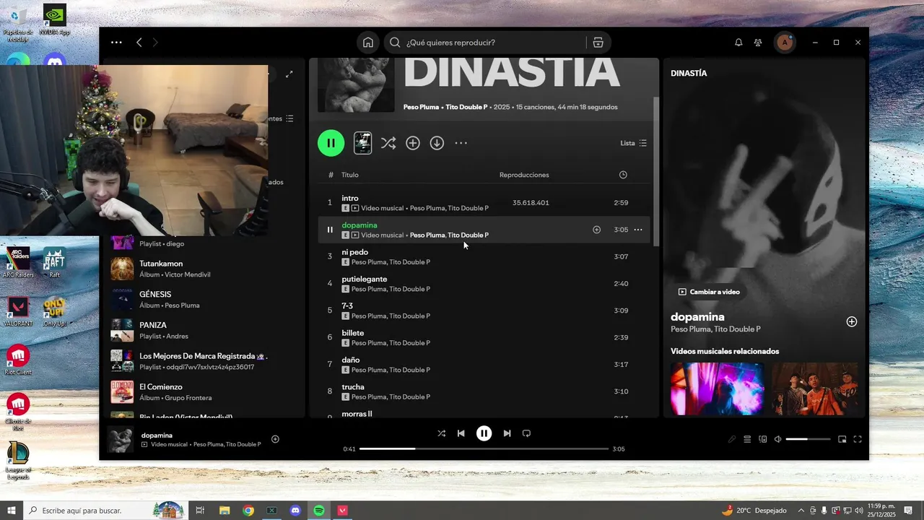This screenshot has height=520, width=924.
Task: Mute the volume speaker icon
Action: [x=777, y=439]
